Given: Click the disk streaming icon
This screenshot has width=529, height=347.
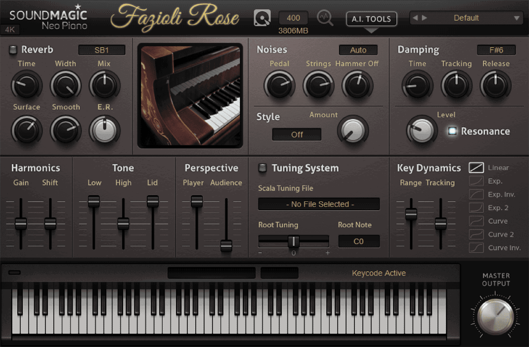Looking at the screenshot, I should (x=262, y=18).
